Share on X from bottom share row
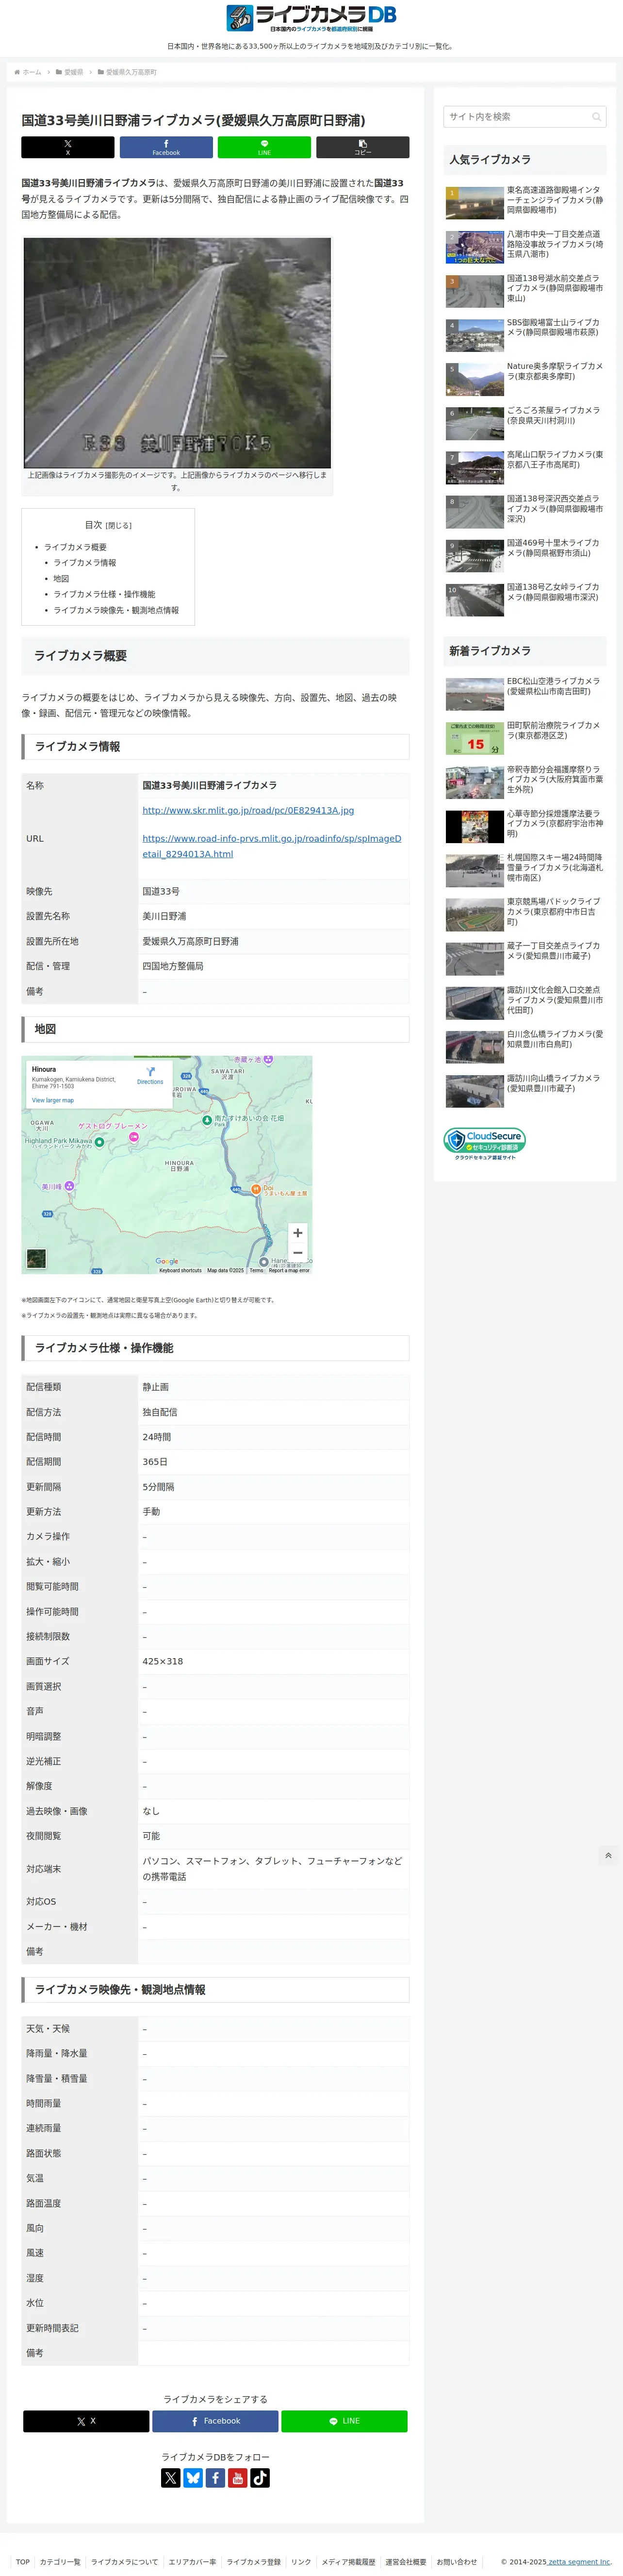This screenshot has width=623, height=2576. coord(86,2421)
